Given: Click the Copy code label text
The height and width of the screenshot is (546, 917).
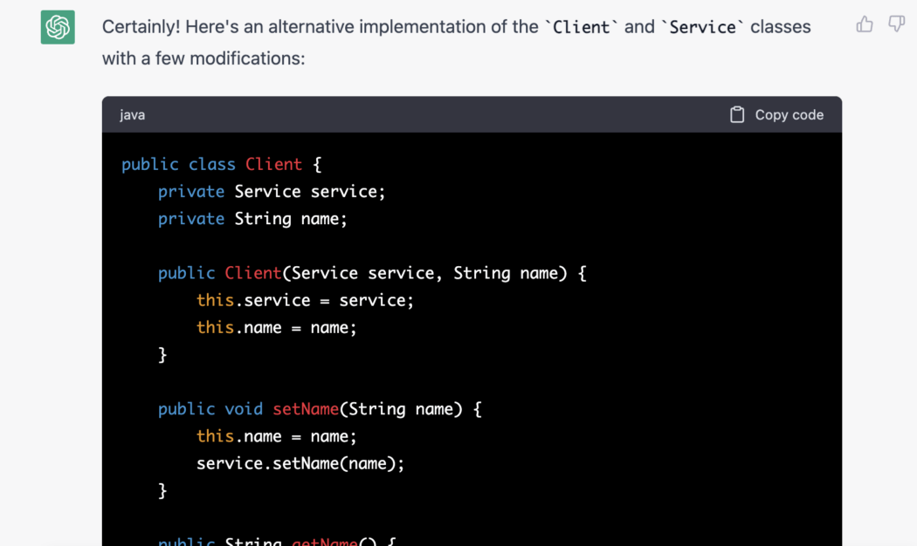Looking at the screenshot, I should (x=790, y=114).
